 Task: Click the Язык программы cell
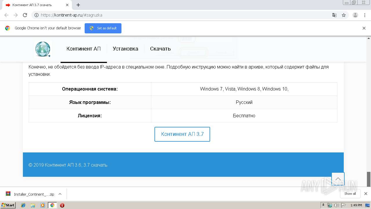90,102
